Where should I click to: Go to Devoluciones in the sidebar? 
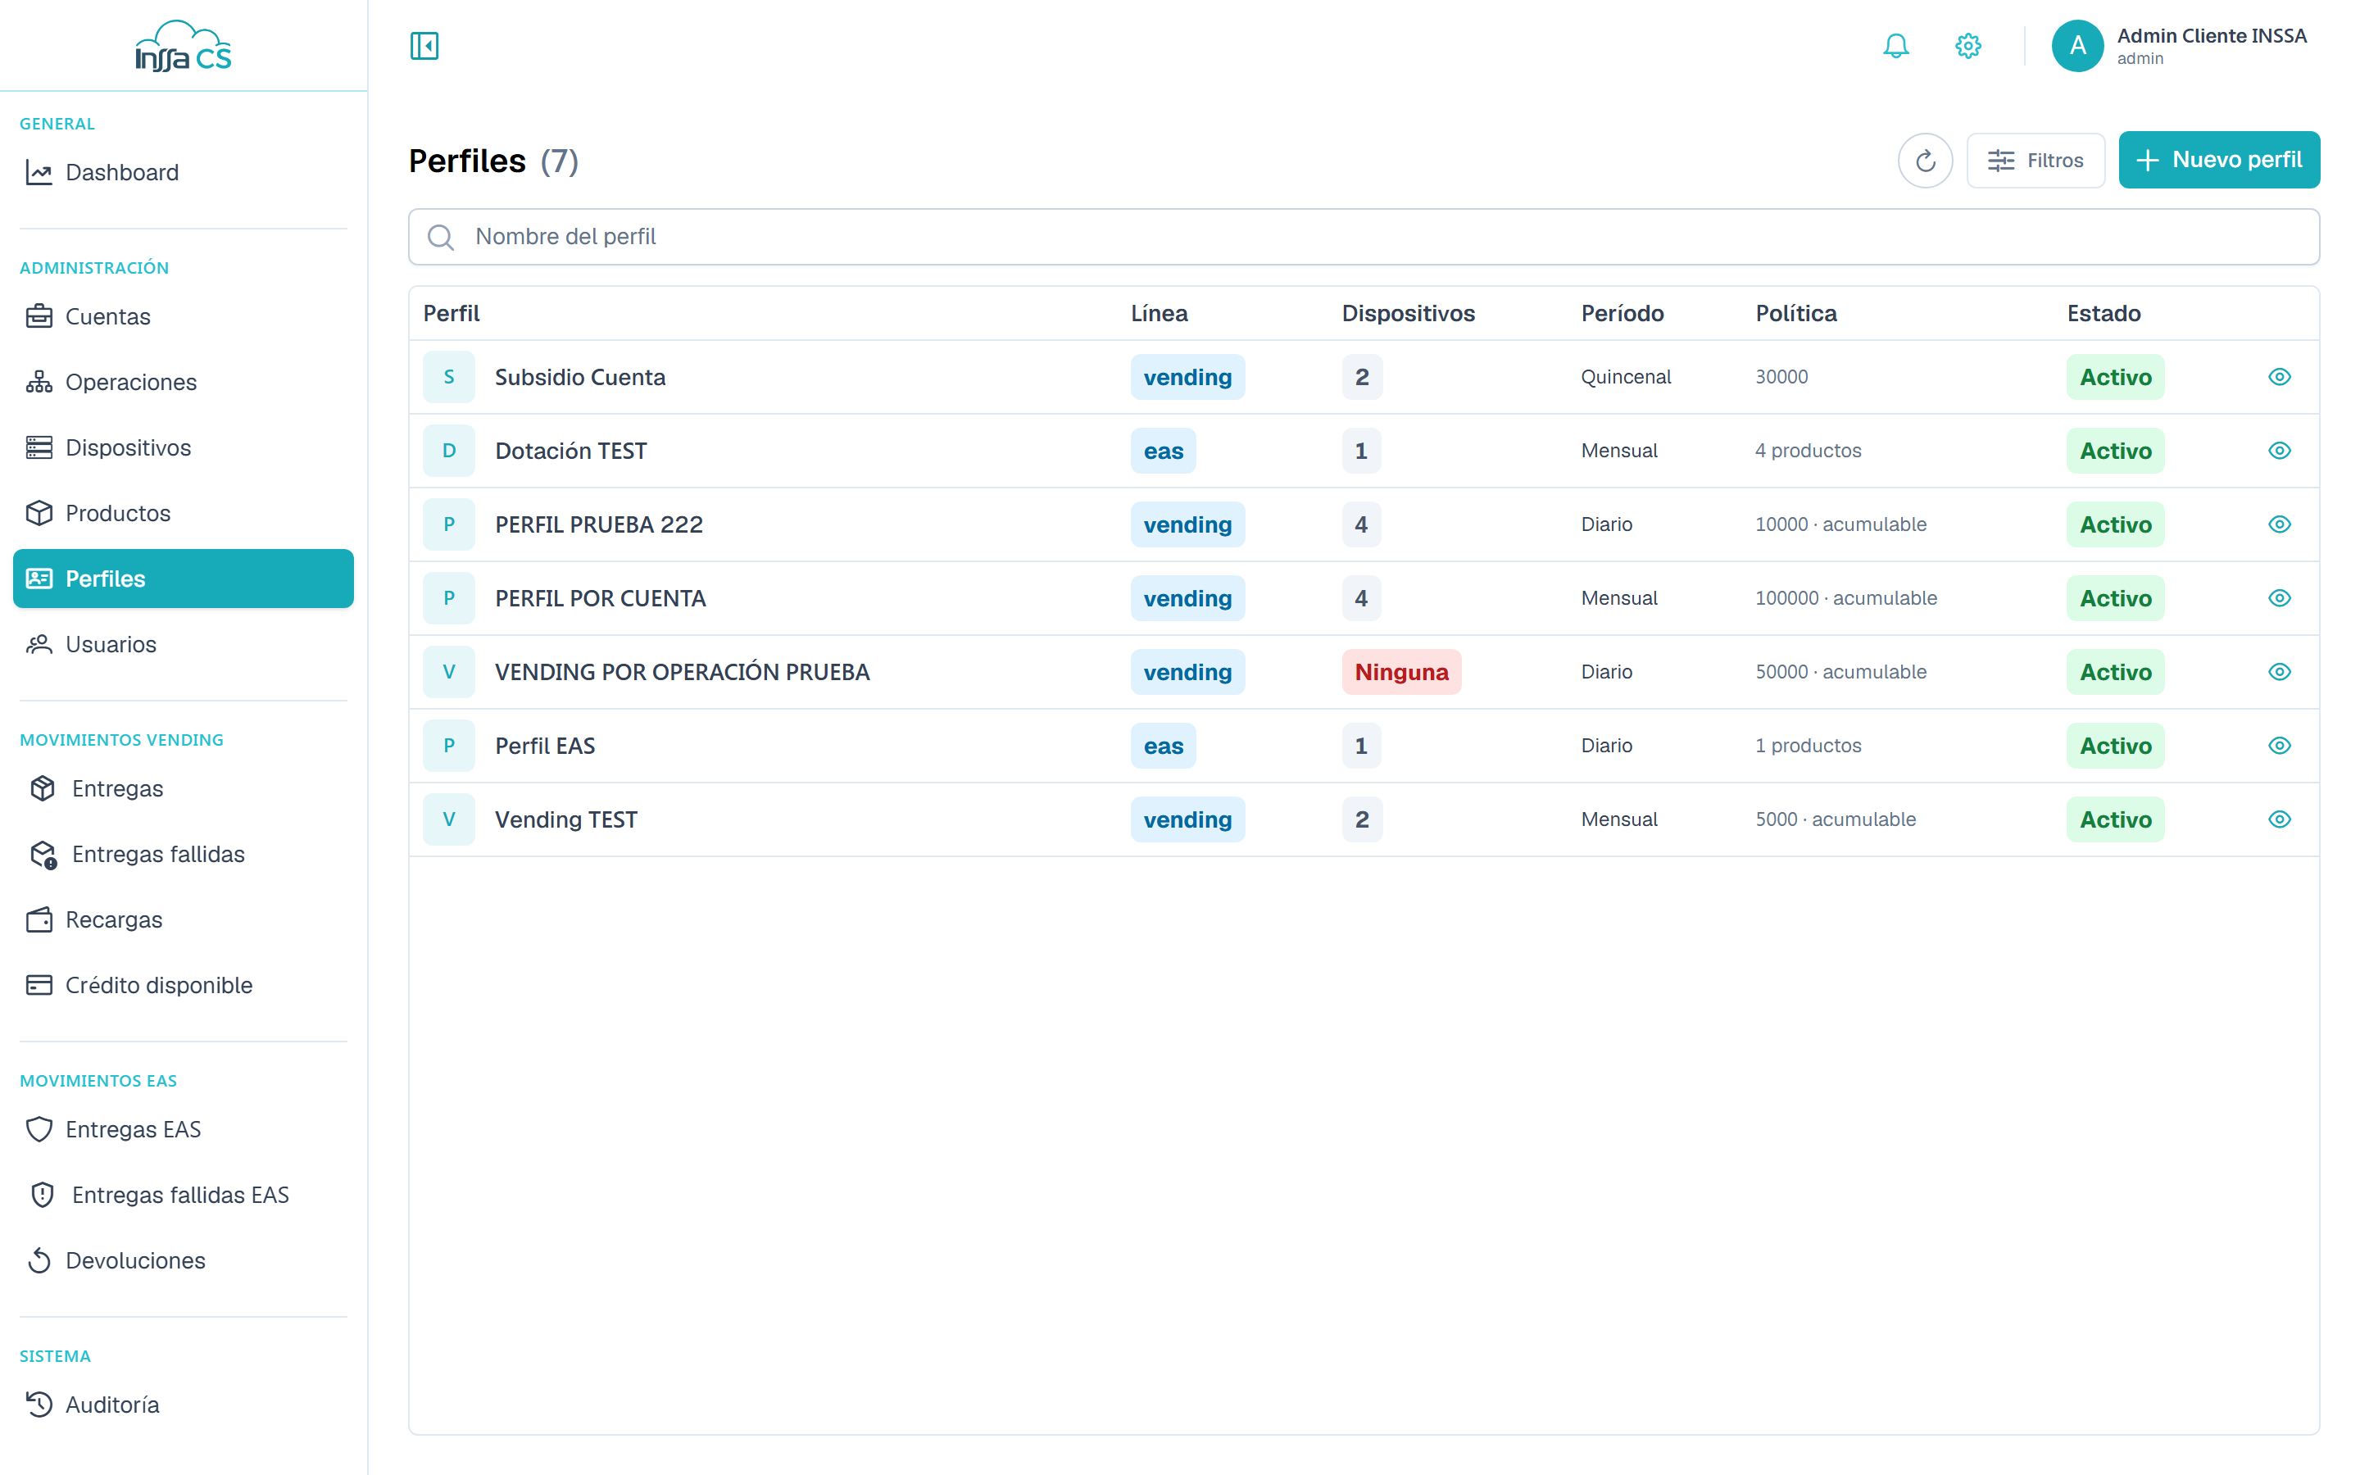pos(184,1260)
